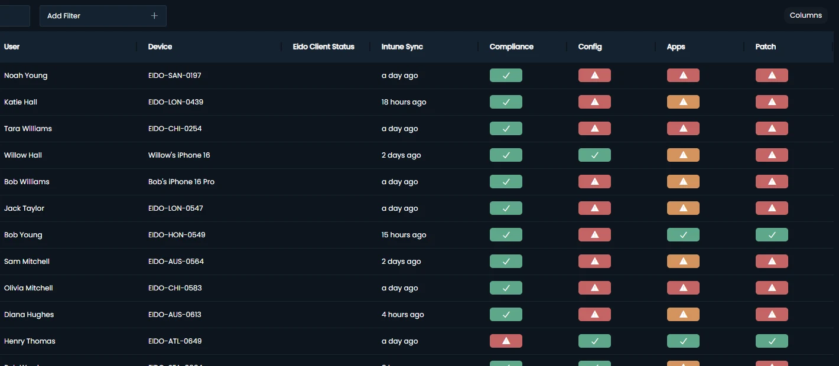Click Henry Thomas' green Patch check badge
This screenshot has height=366, width=839.
772,341
